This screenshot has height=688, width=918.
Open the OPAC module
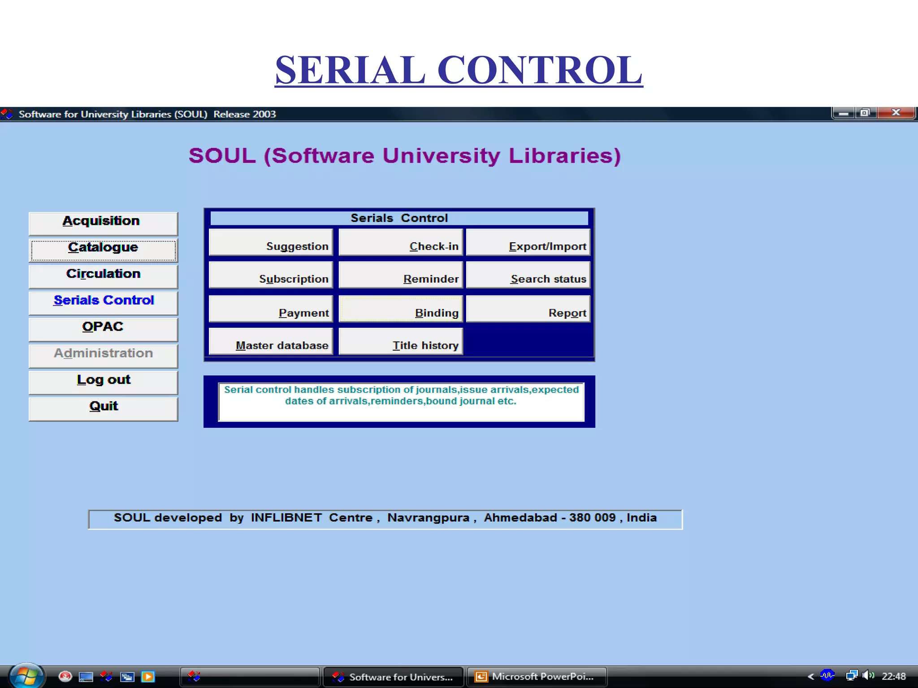[x=103, y=329]
